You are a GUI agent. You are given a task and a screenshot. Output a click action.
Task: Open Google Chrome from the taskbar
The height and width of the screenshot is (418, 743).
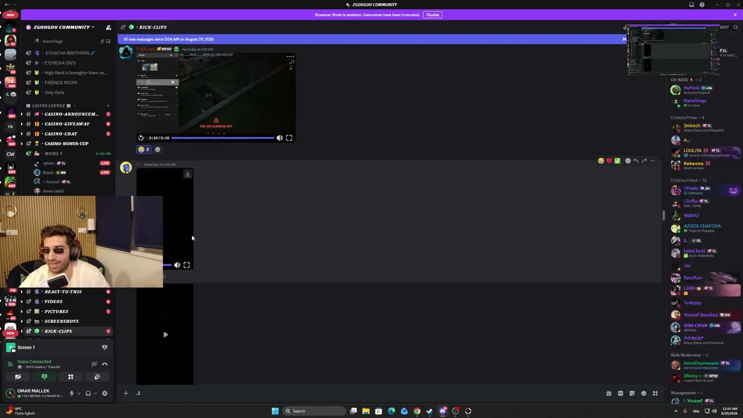417,411
